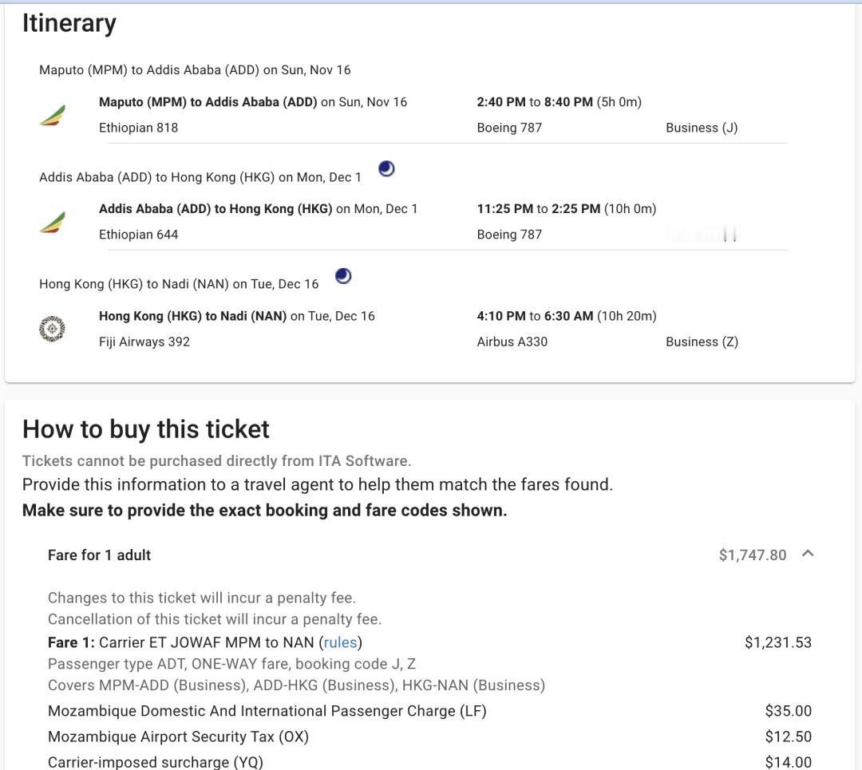Click the $1,231.53 Fare 1 price
Image resolution: width=862 pixels, height=770 pixels.
777,642
